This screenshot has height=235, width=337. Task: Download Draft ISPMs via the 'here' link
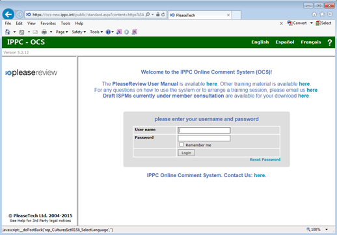[303, 96]
